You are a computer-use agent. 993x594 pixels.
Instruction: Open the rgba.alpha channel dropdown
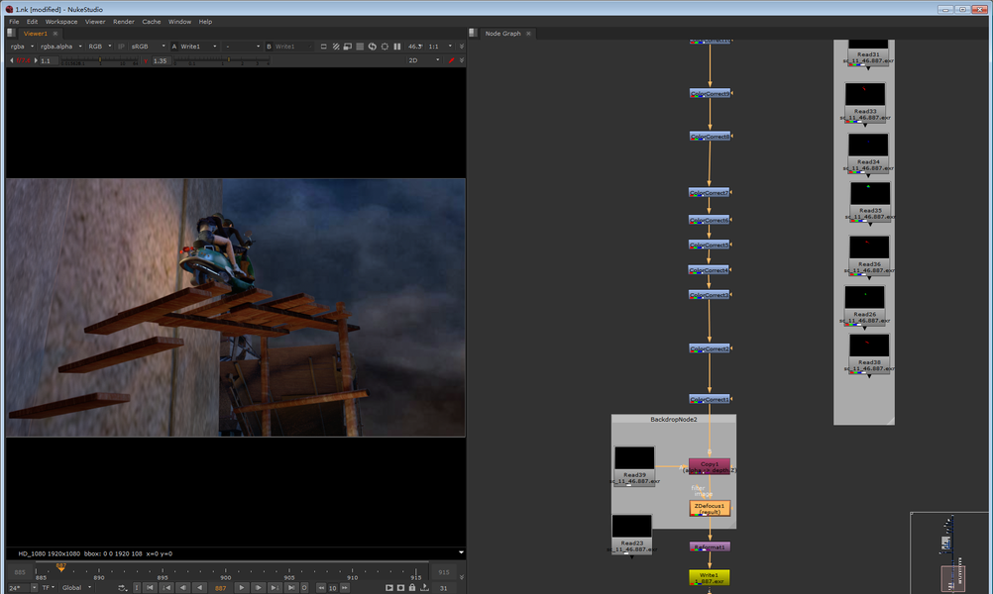pyautogui.click(x=60, y=47)
